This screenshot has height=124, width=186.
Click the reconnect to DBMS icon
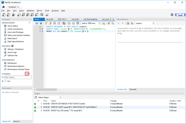coord(47,15)
